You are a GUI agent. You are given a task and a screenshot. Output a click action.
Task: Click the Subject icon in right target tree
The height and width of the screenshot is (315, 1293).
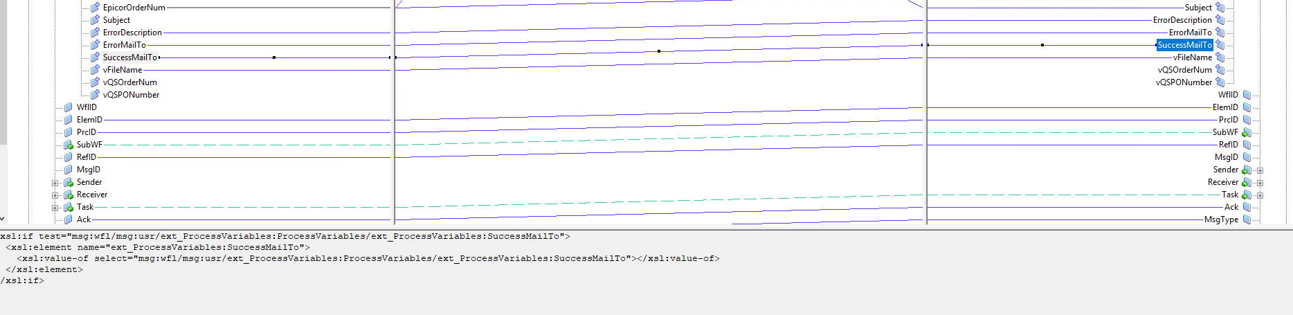tap(1220, 8)
